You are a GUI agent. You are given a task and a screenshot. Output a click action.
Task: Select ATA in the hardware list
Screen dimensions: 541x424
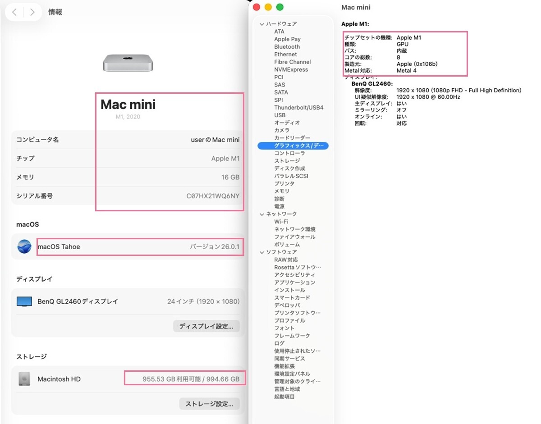279,32
